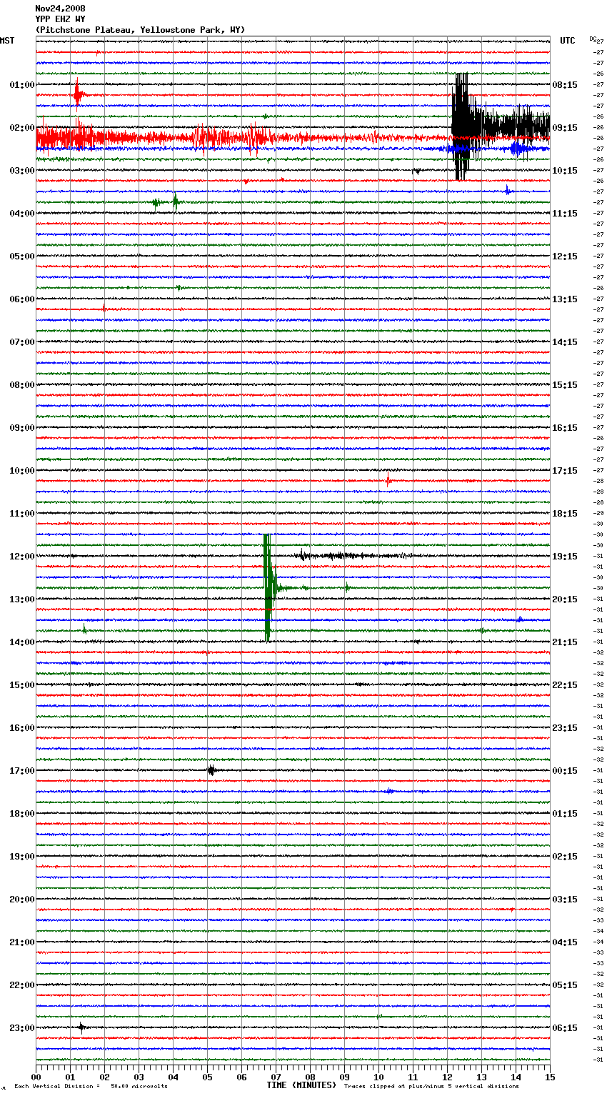
Task: Click the UTC time zone header
Action: 567,41
